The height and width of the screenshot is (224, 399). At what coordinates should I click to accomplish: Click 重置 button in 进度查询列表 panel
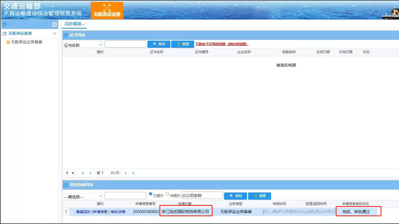[260, 196]
